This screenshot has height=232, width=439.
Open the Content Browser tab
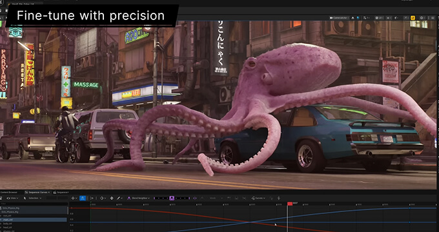(9, 192)
